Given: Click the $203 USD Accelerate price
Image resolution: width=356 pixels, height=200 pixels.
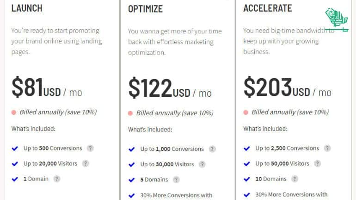Looking at the screenshot, I should (288, 87).
